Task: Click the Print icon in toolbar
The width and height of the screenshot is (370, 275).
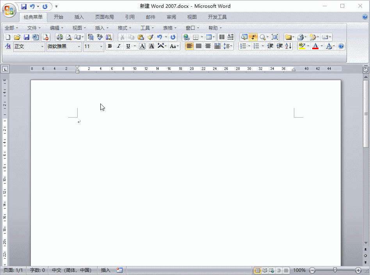Action: (59, 37)
